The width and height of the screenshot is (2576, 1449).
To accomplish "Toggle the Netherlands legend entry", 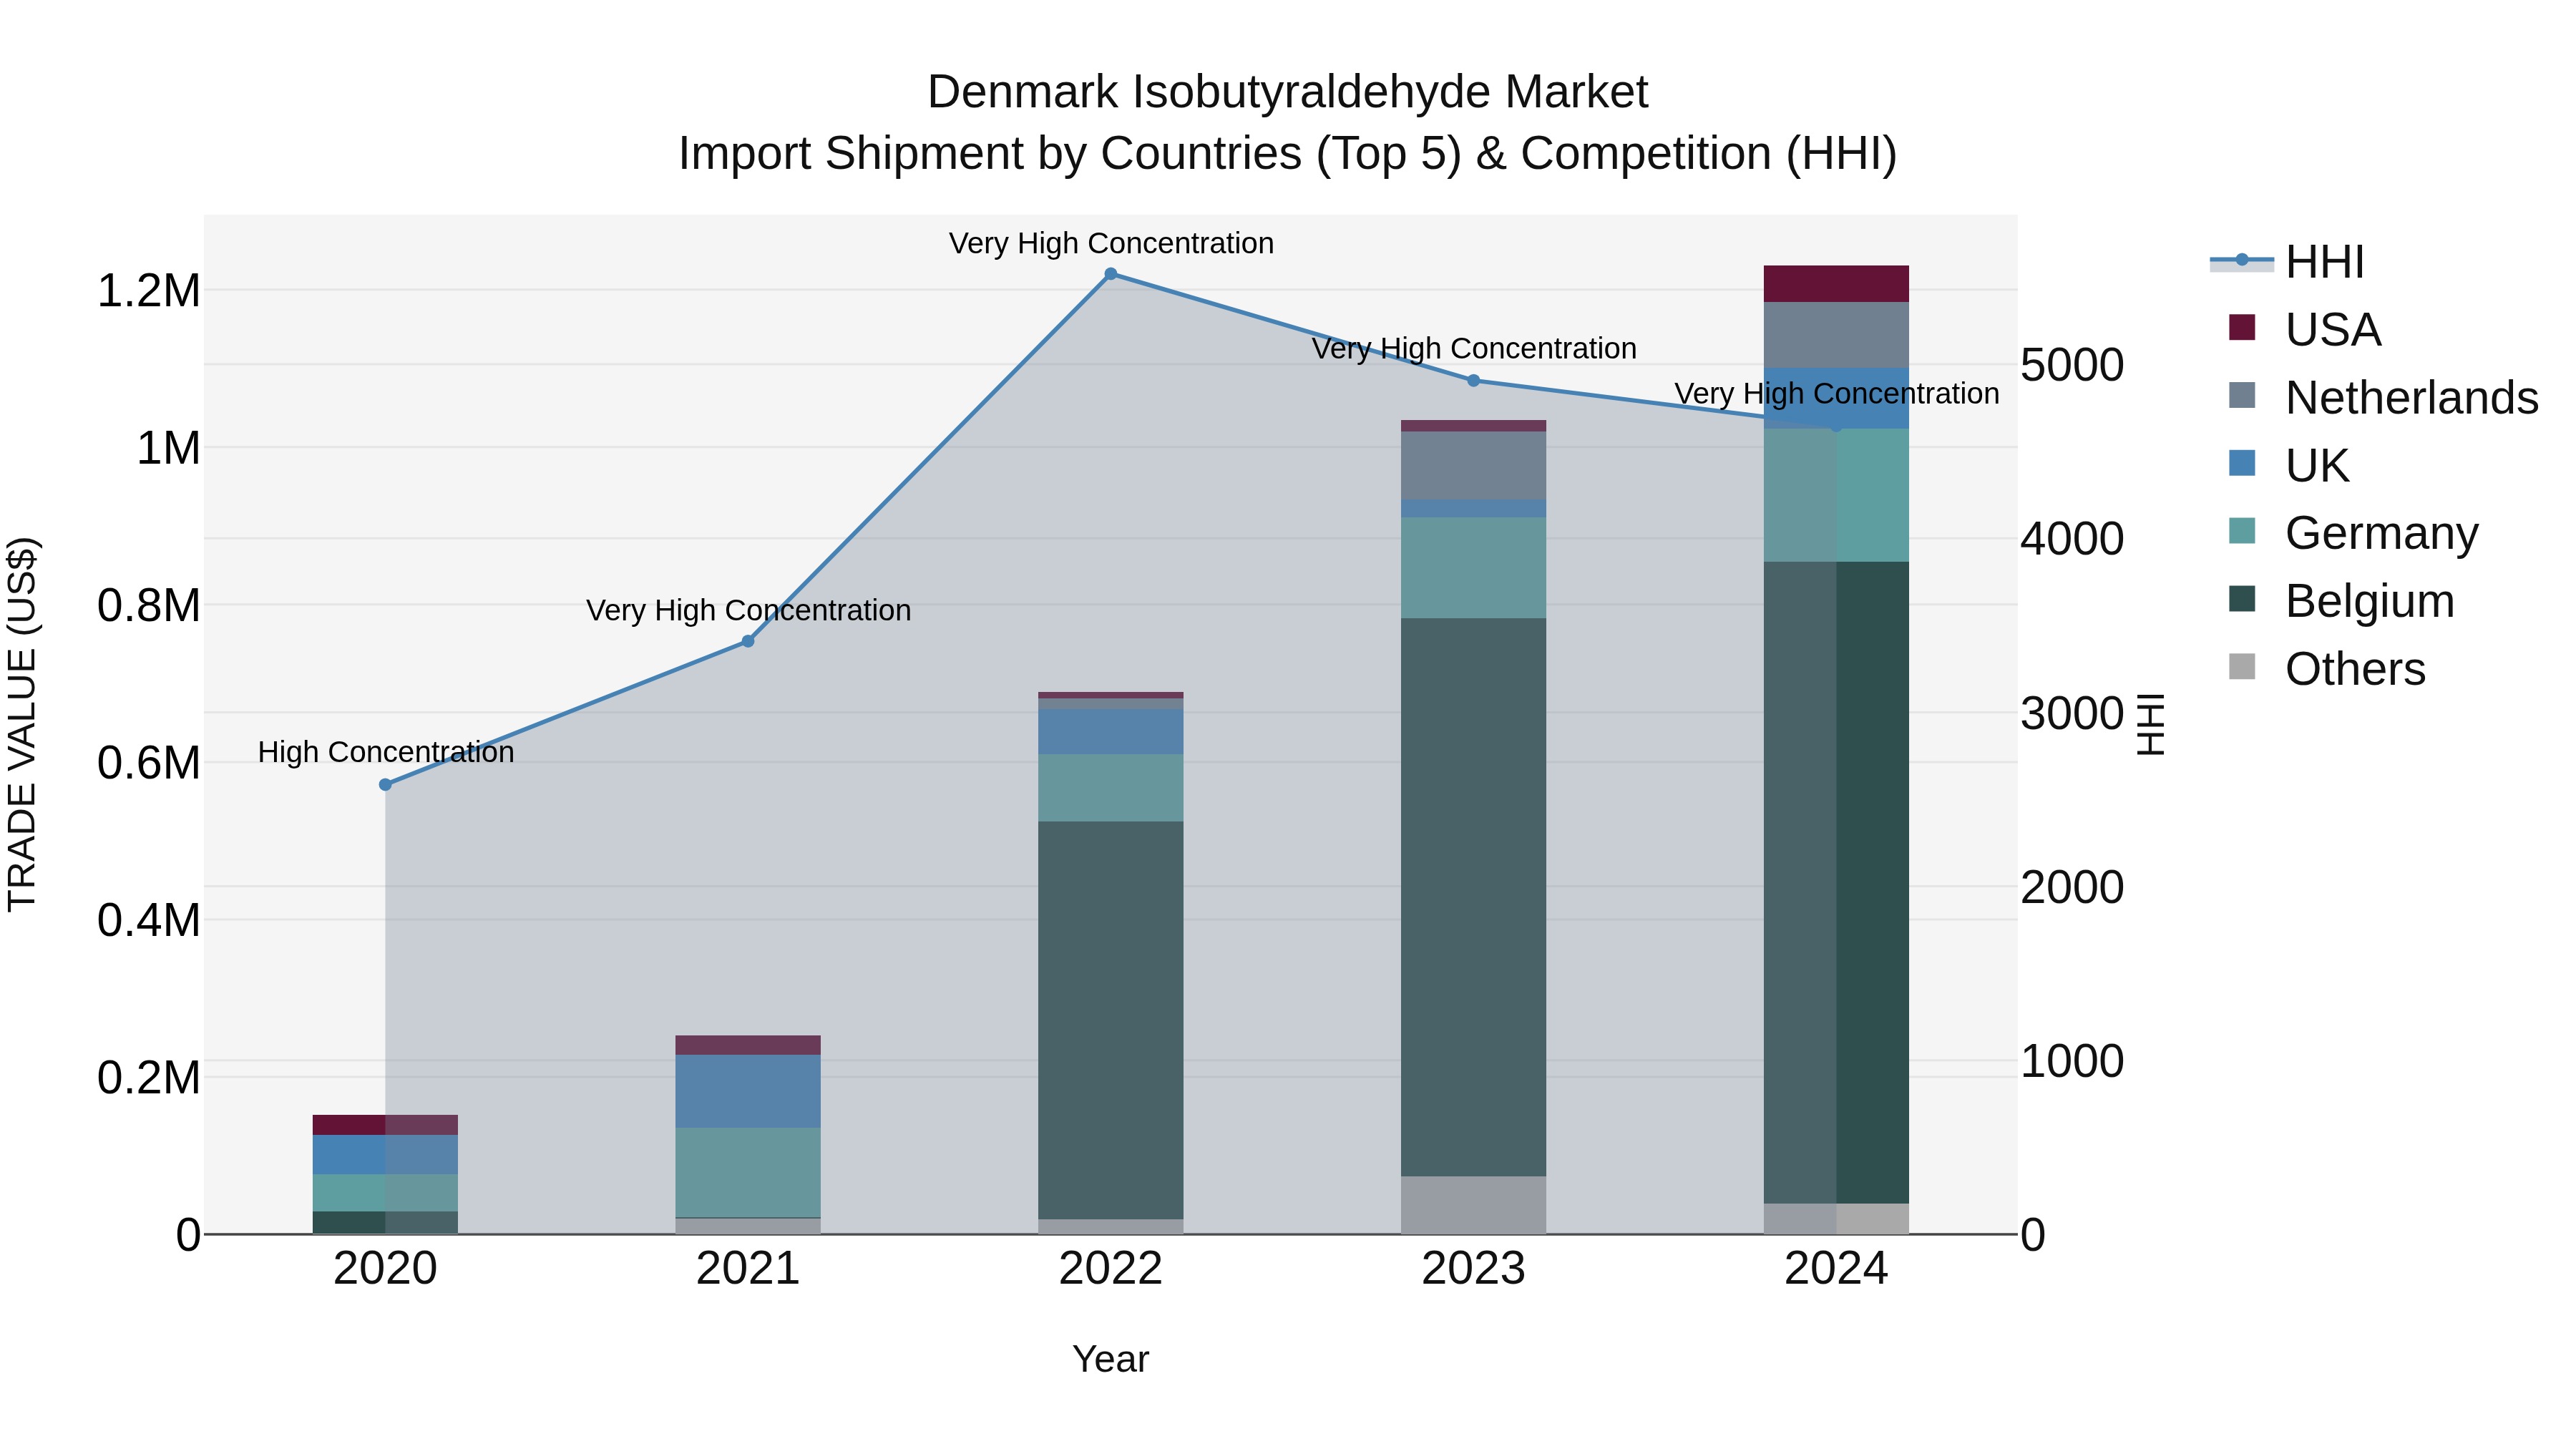I will pyautogui.click(x=2383, y=398).
